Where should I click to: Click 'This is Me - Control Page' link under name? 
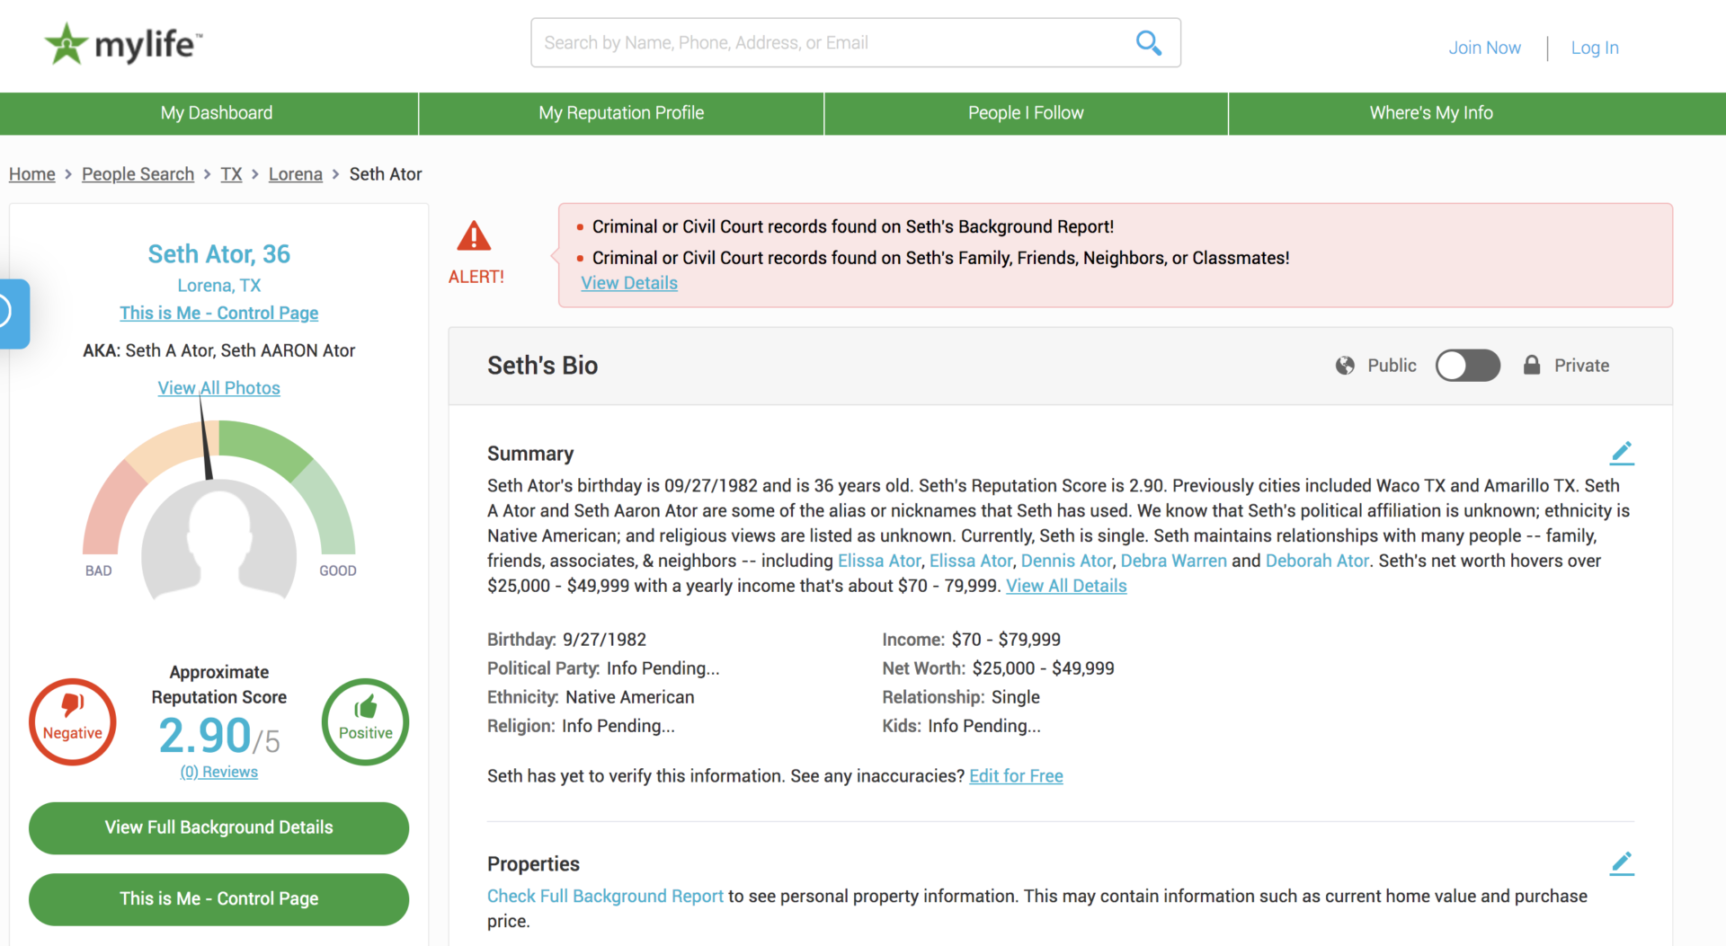click(x=219, y=313)
